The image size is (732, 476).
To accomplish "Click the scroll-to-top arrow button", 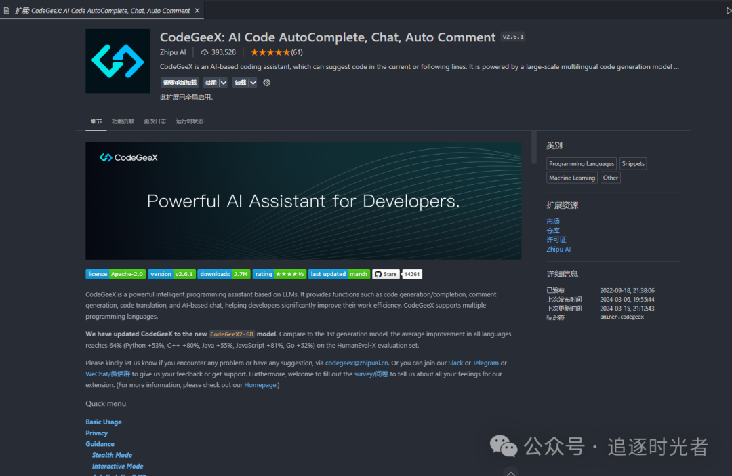I will pos(511,472).
